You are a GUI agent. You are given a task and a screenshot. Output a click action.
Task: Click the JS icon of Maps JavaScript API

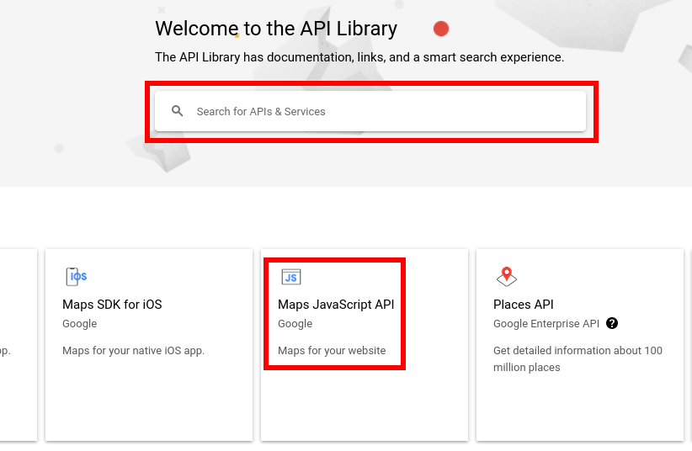[x=290, y=277]
